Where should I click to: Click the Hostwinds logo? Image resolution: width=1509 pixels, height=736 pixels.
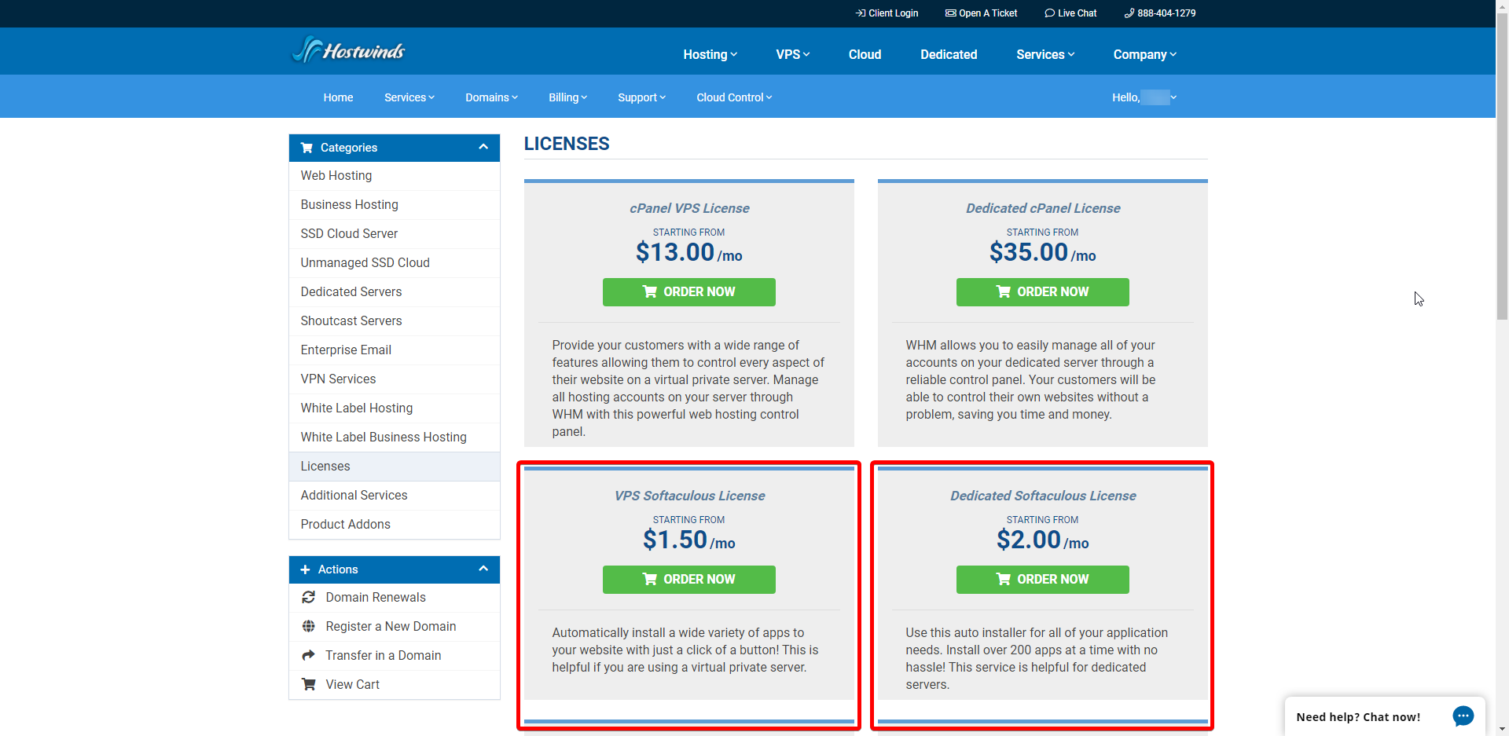point(348,50)
